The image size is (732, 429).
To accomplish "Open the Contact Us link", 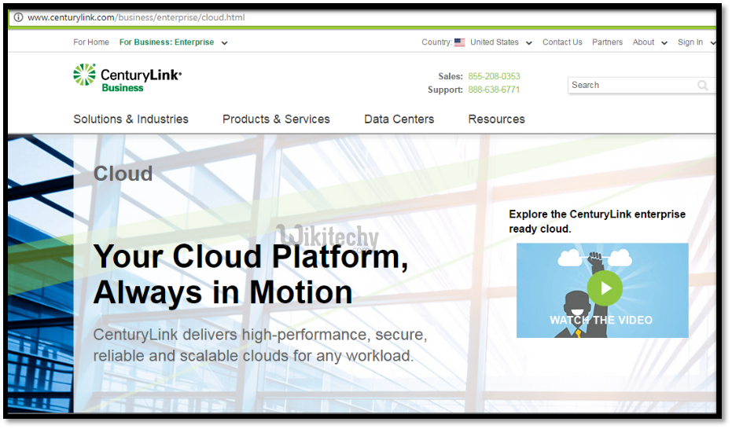I will point(562,42).
